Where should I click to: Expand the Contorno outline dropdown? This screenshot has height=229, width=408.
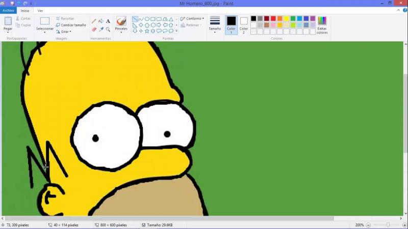click(192, 19)
